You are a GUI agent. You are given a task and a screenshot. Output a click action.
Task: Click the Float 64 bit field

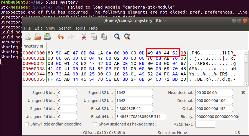tap(141, 117)
